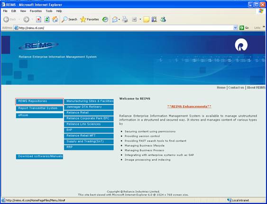The height and width of the screenshot is (204, 267).
Task: Click the Contact us link
Action: [x=236, y=88]
